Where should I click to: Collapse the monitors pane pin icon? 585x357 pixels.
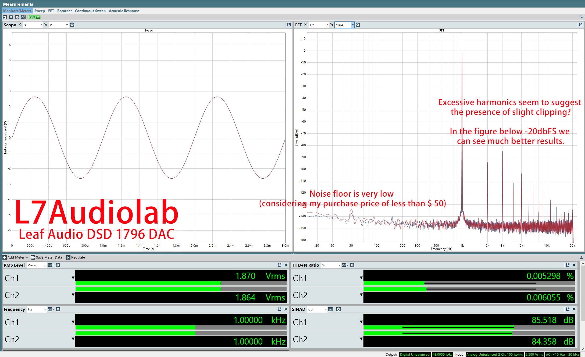coord(582,17)
